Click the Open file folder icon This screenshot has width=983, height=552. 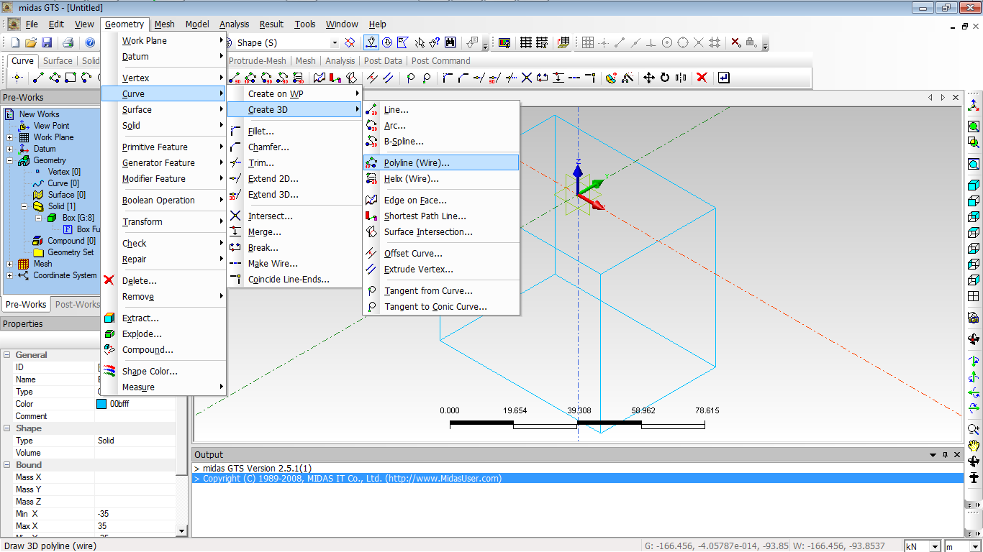tap(31, 43)
